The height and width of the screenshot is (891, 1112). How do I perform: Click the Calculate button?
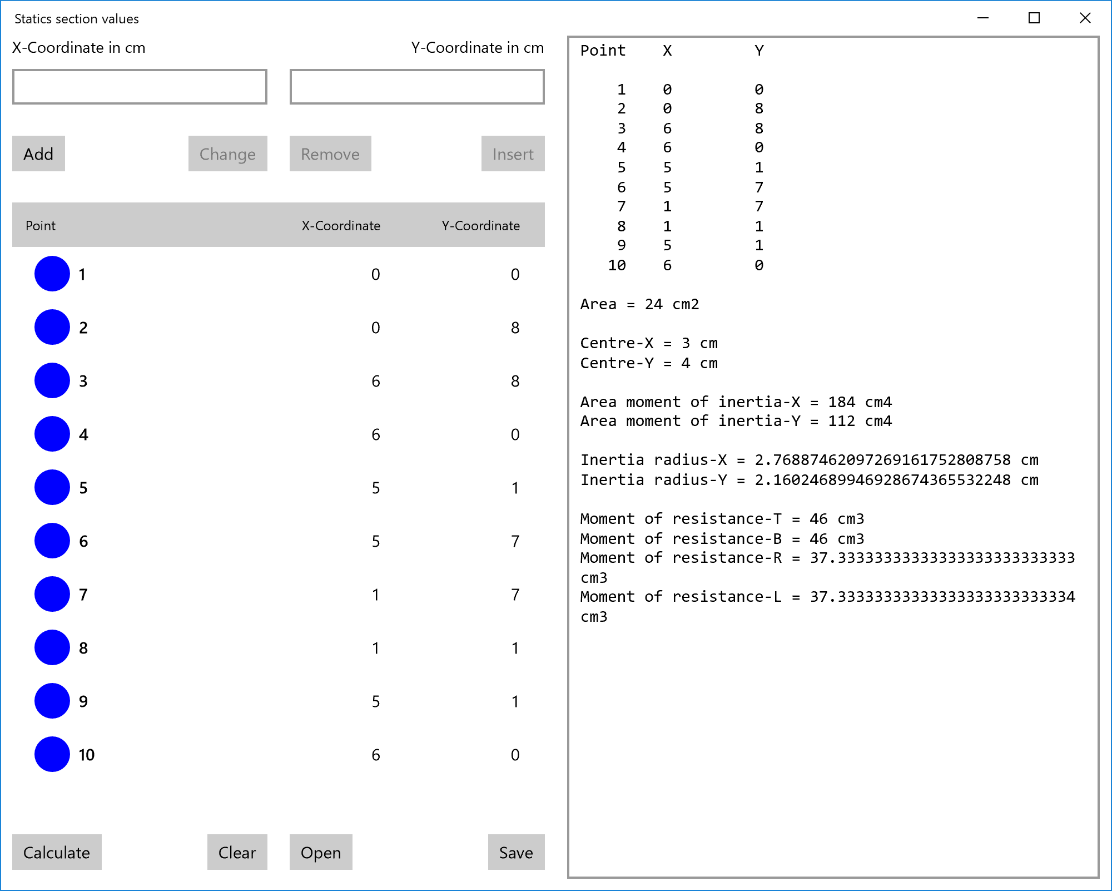tap(57, 852)
